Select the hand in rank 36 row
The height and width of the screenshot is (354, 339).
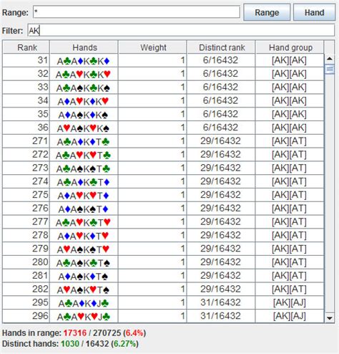tap(83, 128)
